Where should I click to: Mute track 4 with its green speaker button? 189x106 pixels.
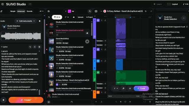pos(98,72)
